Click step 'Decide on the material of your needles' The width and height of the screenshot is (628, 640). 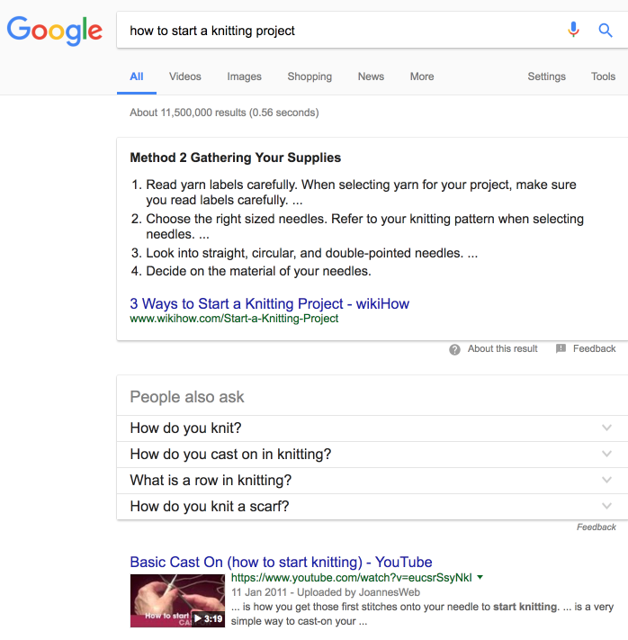pos(259,271)
